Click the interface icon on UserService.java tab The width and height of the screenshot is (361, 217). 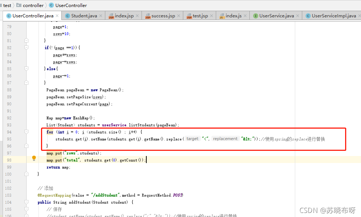[256, 16]
